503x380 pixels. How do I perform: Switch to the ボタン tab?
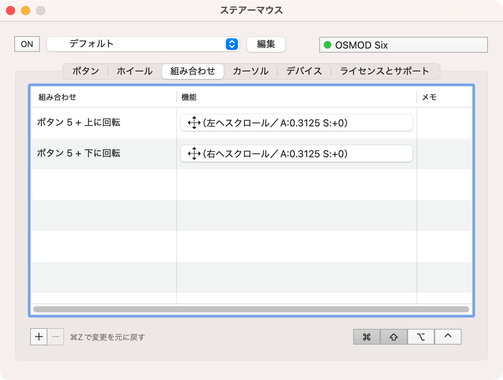coord(86,71)
